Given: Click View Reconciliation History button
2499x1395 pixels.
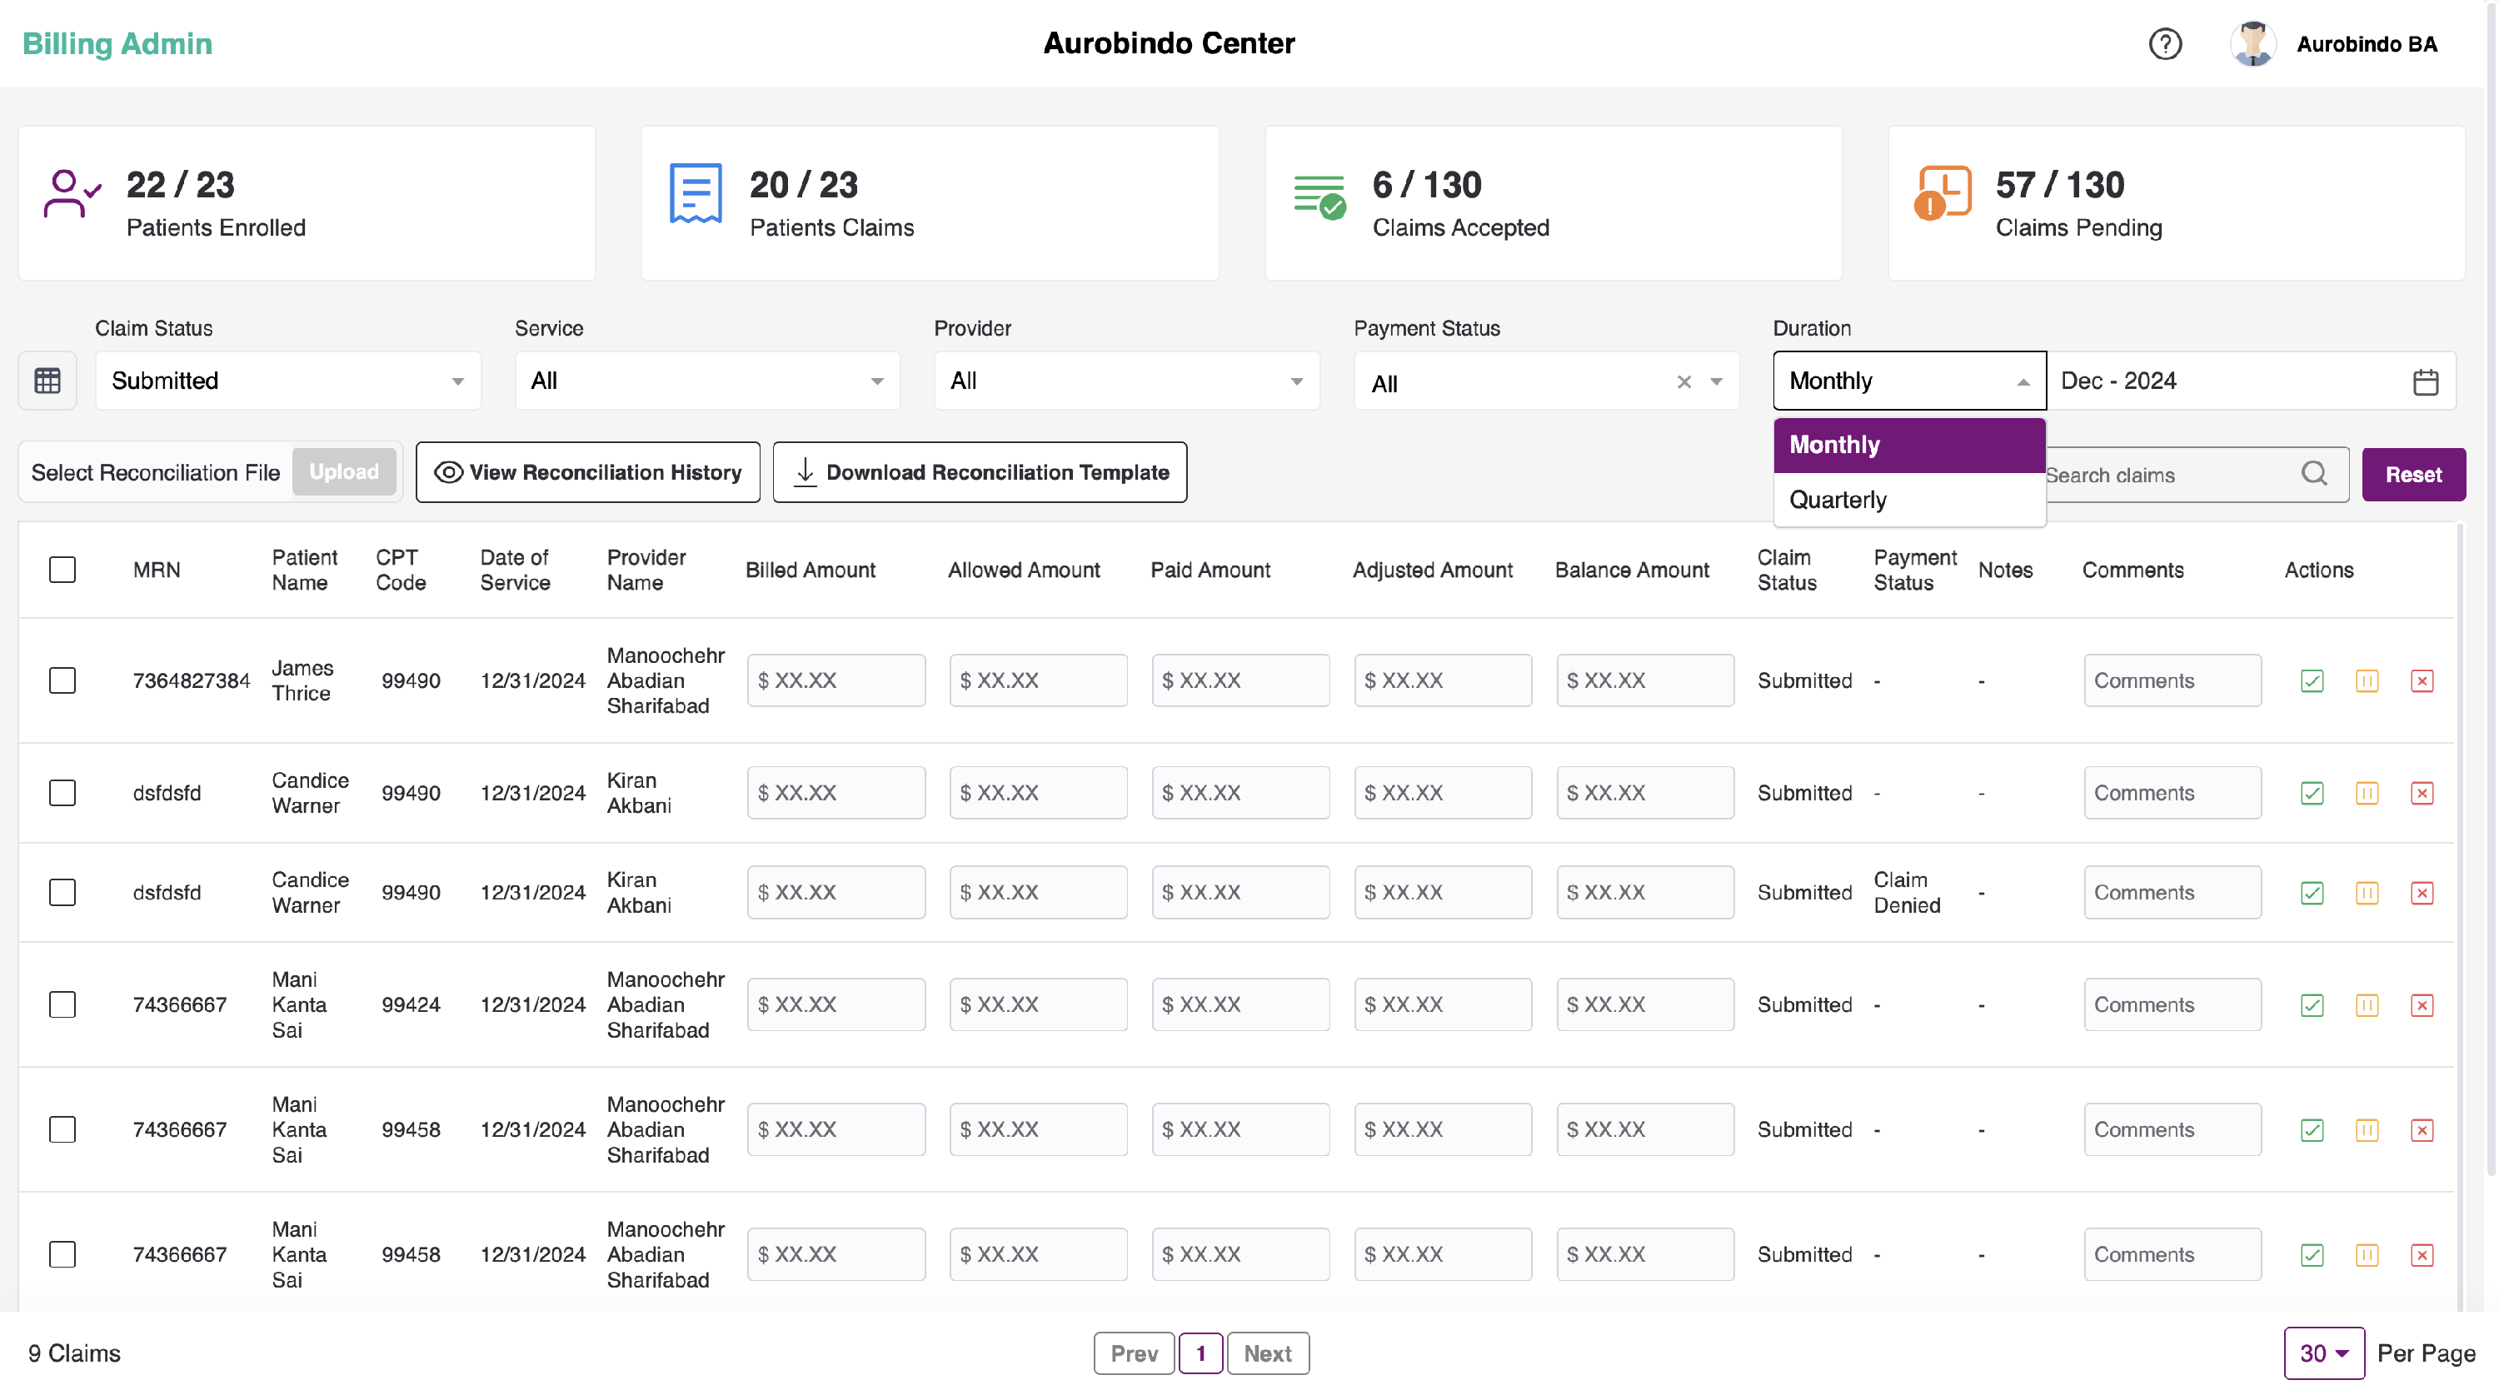Looking at the screenshot, I should [587, 472].
